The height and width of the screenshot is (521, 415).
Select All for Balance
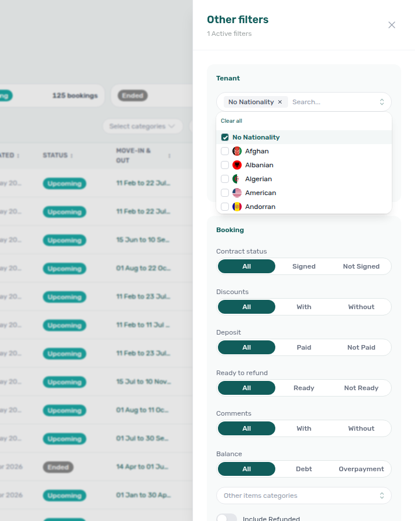tap(246, 469)
